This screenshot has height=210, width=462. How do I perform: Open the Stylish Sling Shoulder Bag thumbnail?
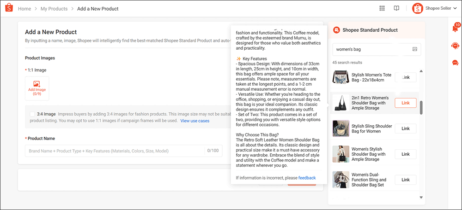point(341,128)
